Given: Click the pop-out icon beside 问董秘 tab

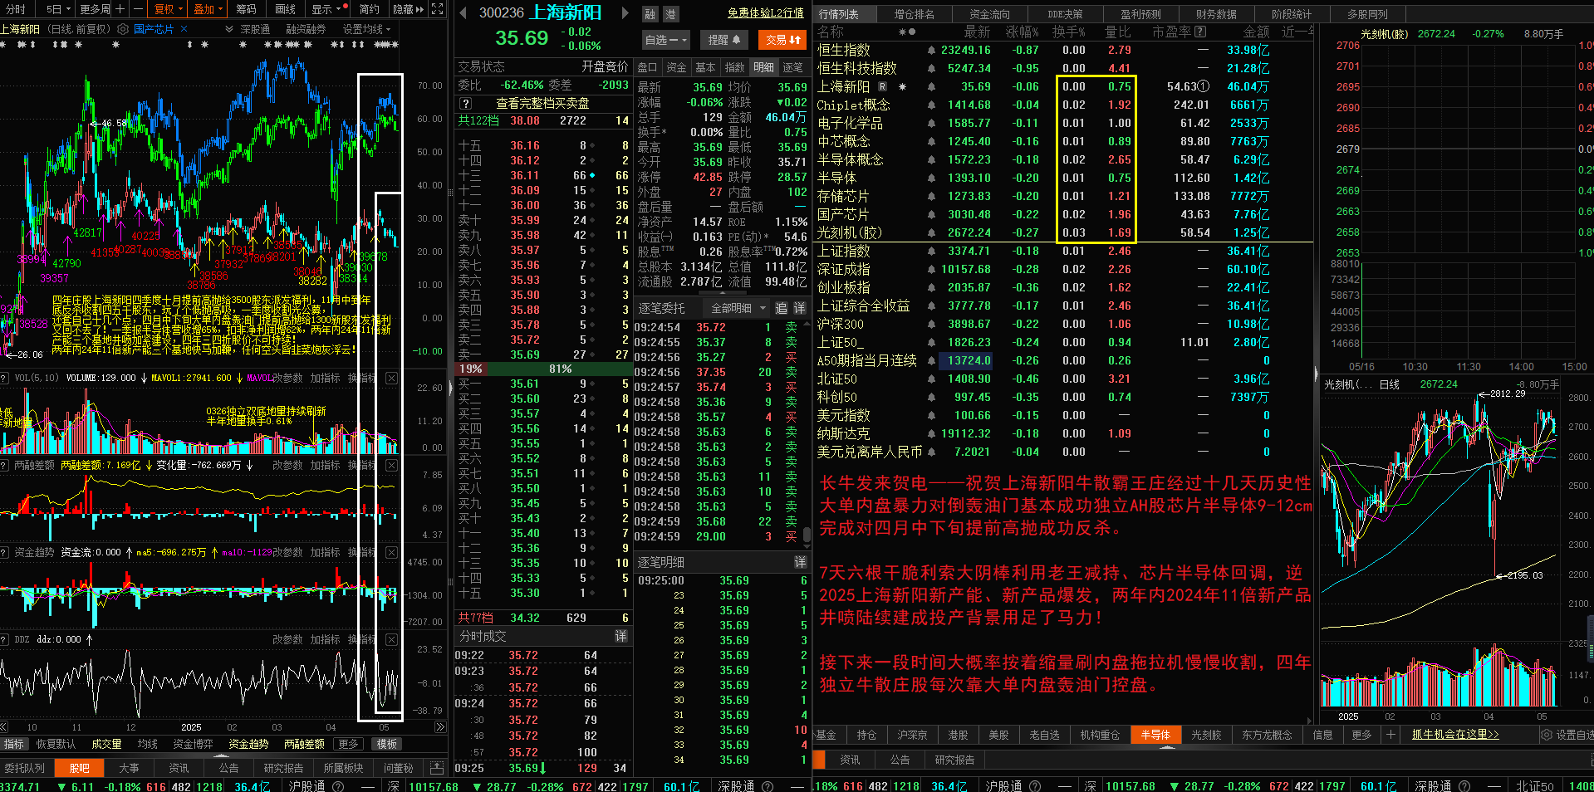Looking at the screenshot, I should click(x=437, y=768).
